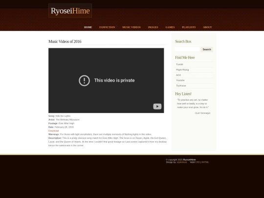The image size is (264, 198).
Task: Click the private video player area
Action: point(106,81)
